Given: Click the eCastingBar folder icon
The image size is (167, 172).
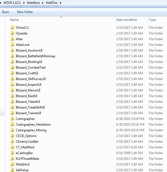Looking at the screenshot, I should coord(12,153).
